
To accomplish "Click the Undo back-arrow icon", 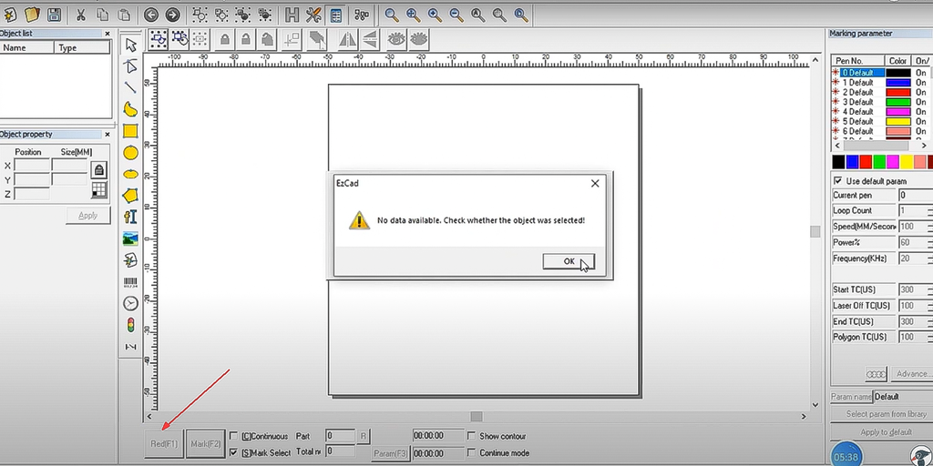I will point(150,15).
